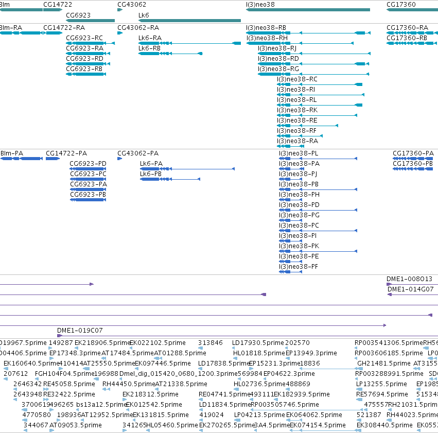
Task: Click EST RE45058.5prime
Action: (69, 384)
